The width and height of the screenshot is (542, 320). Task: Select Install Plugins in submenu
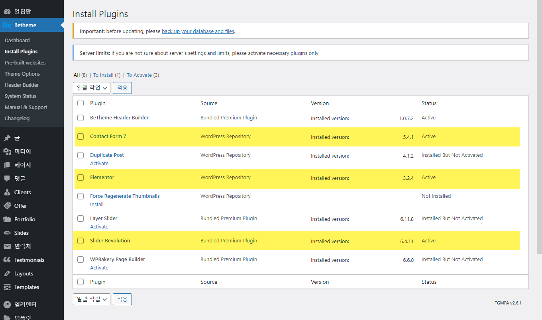tap(21, 51)
